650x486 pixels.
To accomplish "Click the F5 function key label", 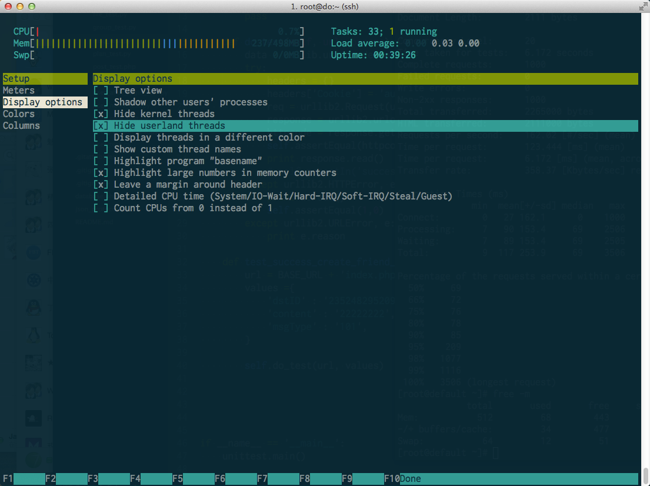I will (178, 479).
